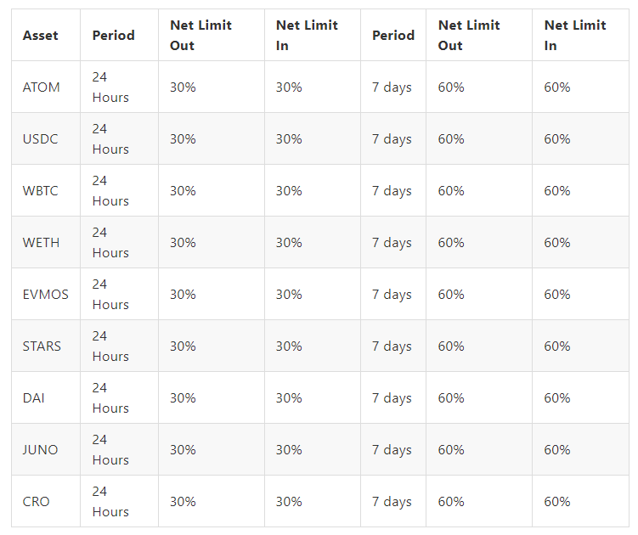
Task: Click the USDC asset cell
Action: pos(41,139)
